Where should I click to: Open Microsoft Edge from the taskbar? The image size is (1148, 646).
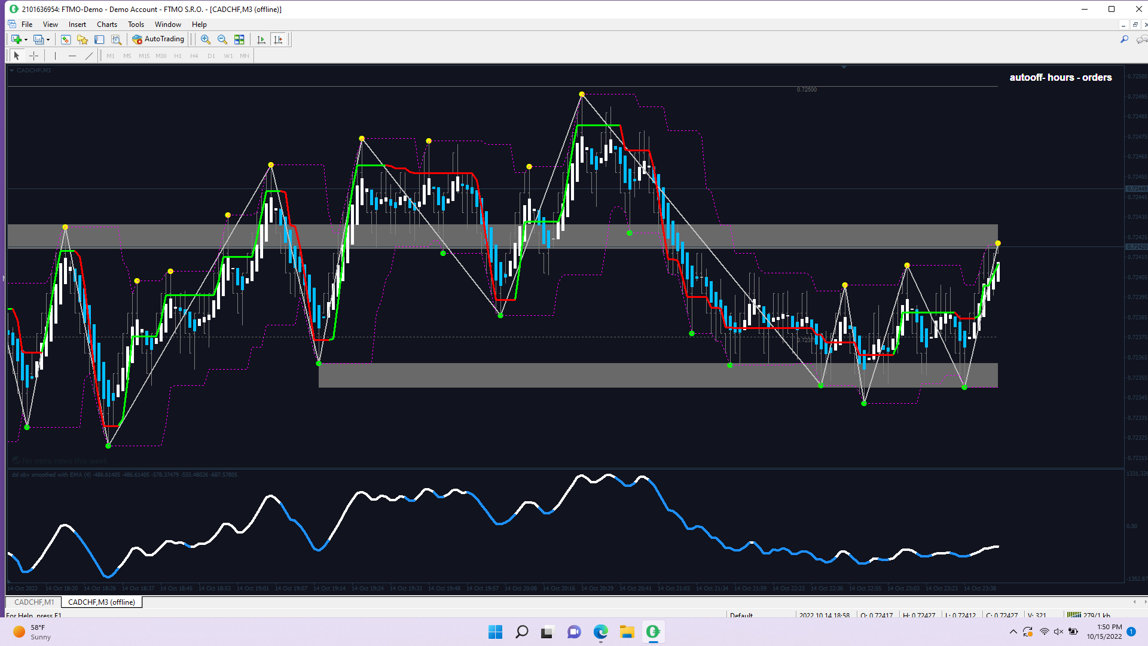tap(600, 632)
